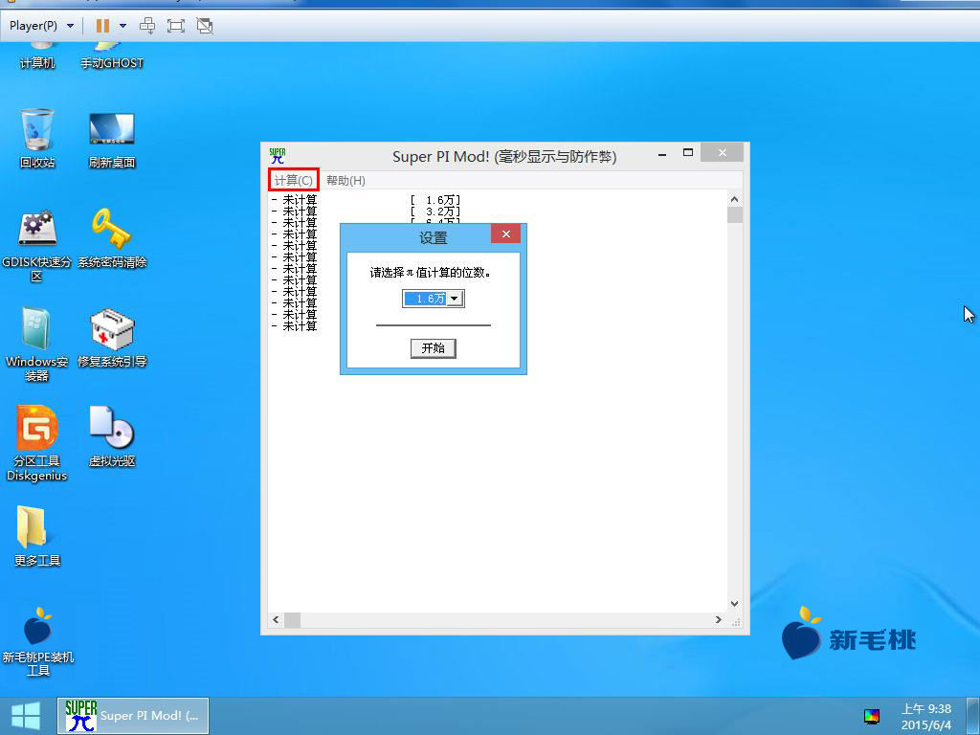This screenshot has height=735, width=980.
Task: Open the Player(P) menu dropdown
Action: 41,26
